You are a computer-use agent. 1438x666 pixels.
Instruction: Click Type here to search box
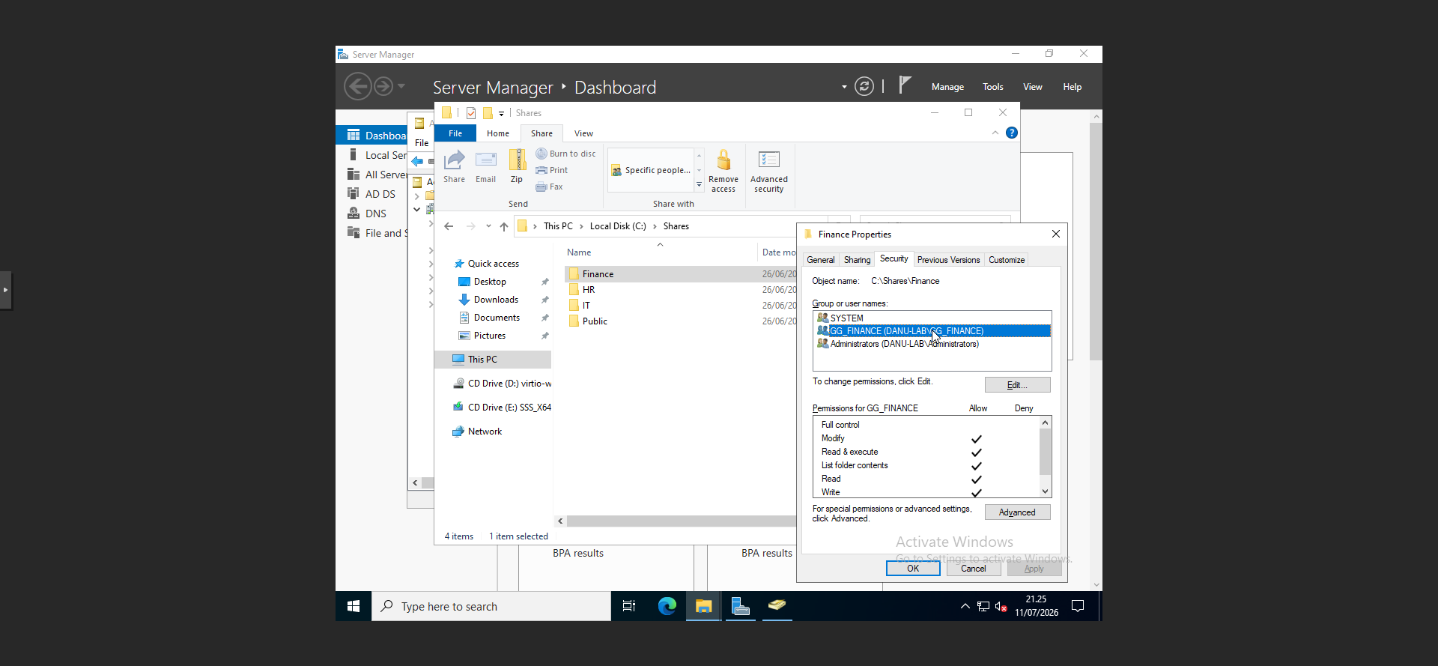pyautogui.click(x=491, y=606)
